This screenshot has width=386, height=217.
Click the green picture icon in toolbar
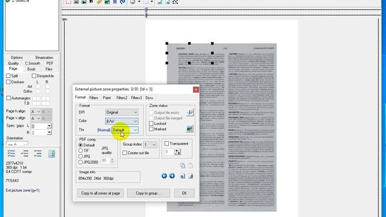107,2
